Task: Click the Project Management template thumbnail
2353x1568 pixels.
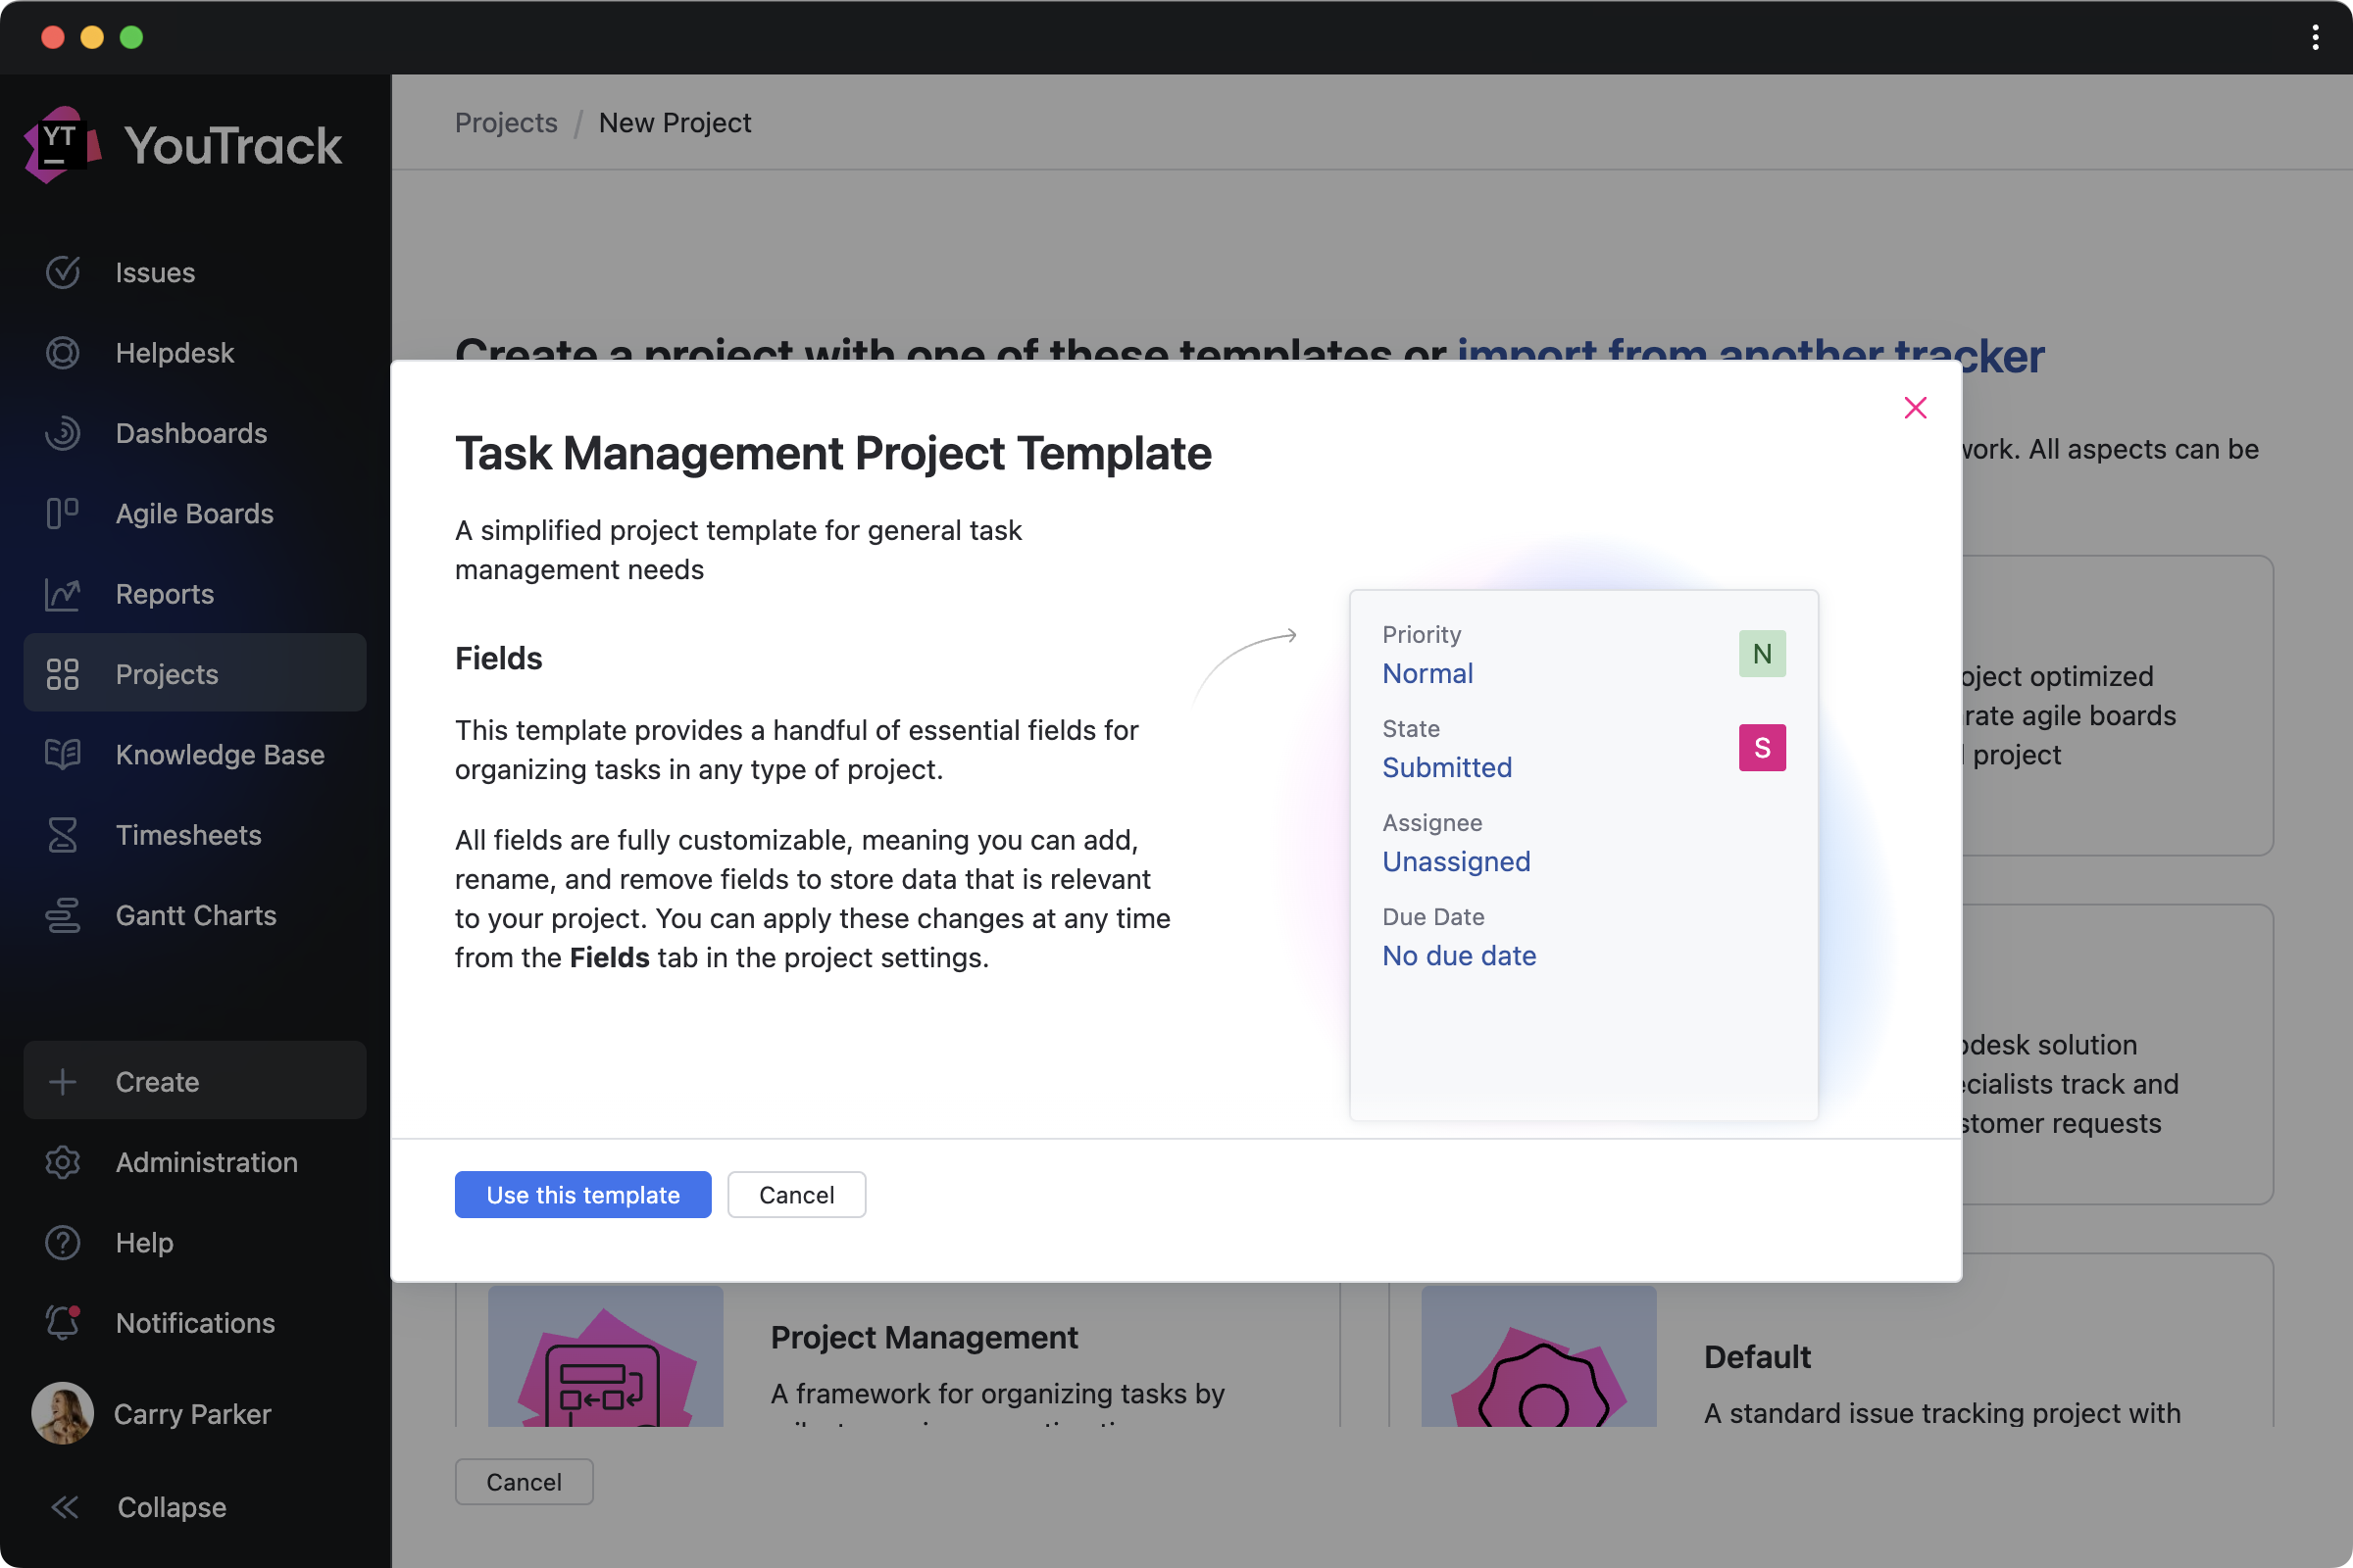Action: [x=605, y=1356]
